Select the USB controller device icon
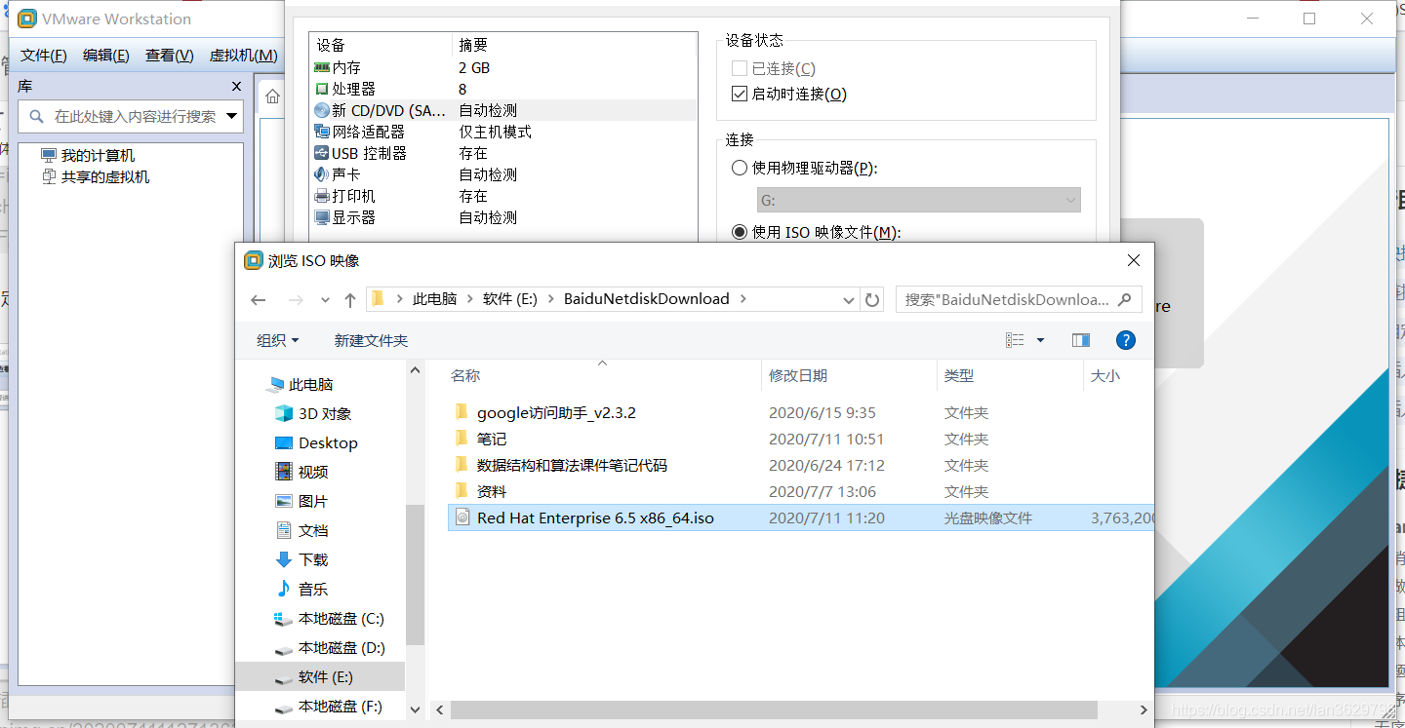This screenshot has width=1405, height=728. coord(322,153)
